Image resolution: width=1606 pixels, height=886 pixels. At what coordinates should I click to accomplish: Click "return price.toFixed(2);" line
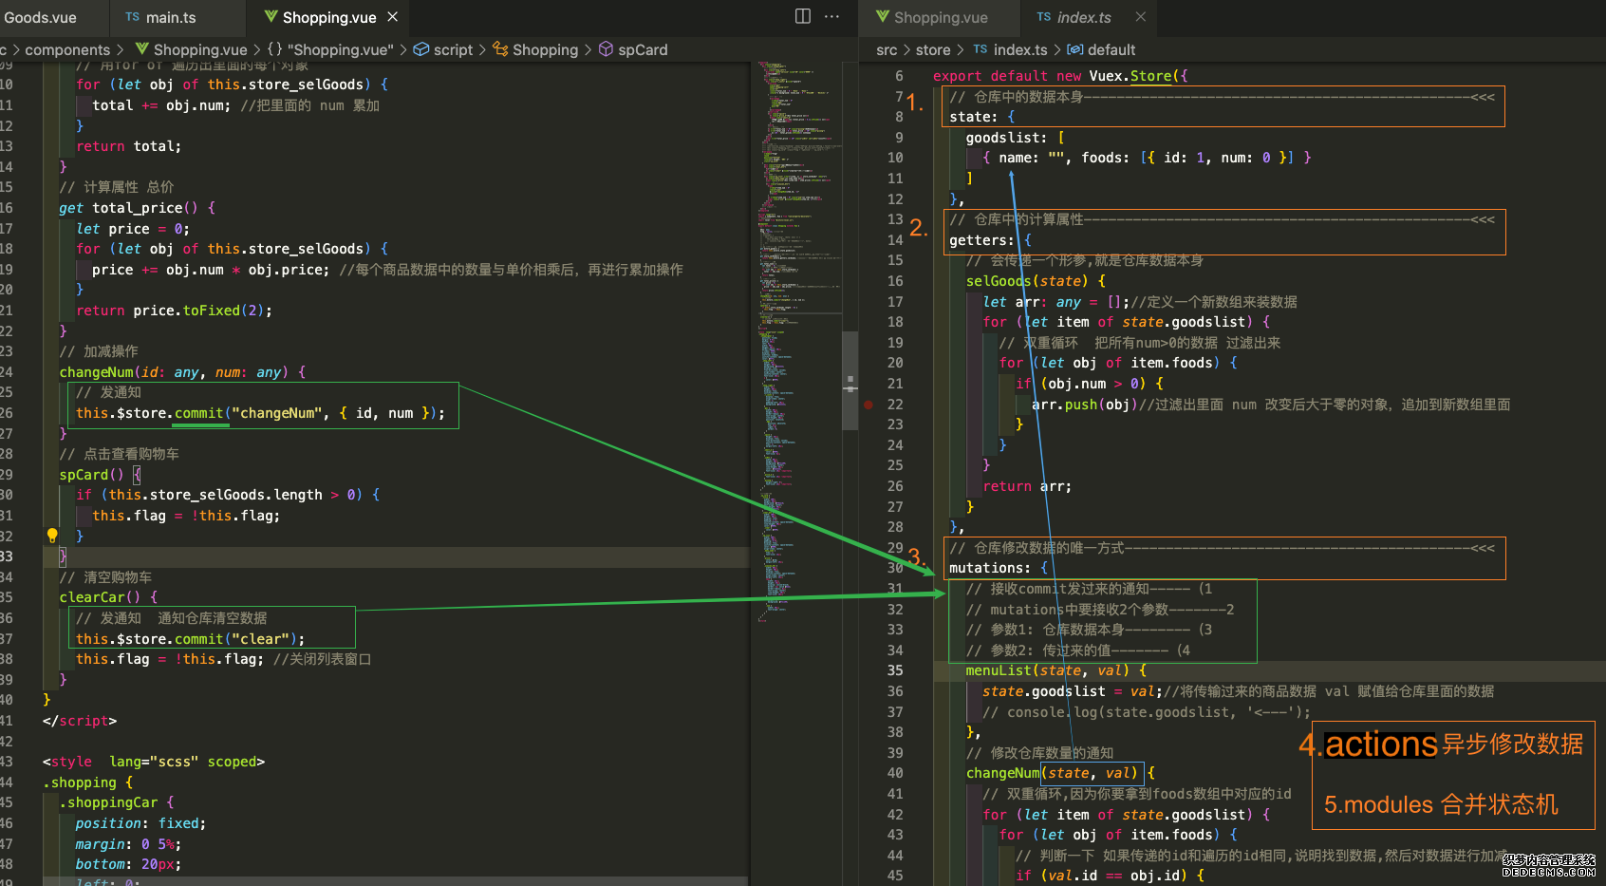pos(174,311)
